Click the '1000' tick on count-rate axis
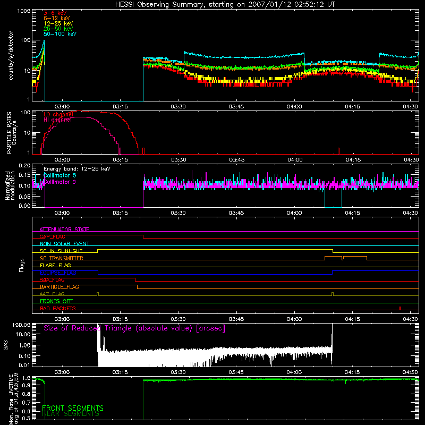 23,11
